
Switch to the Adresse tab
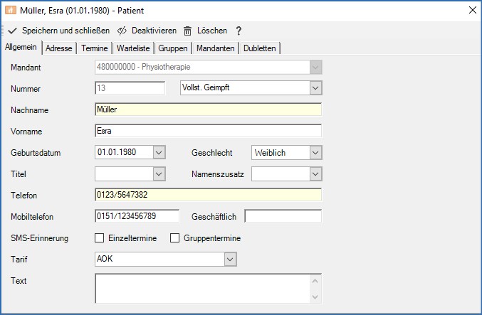[58, 48]
